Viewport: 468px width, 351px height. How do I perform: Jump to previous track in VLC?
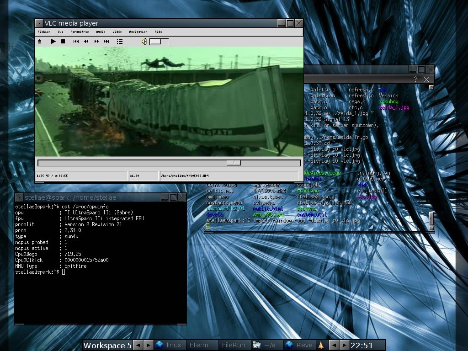(76, 42)
